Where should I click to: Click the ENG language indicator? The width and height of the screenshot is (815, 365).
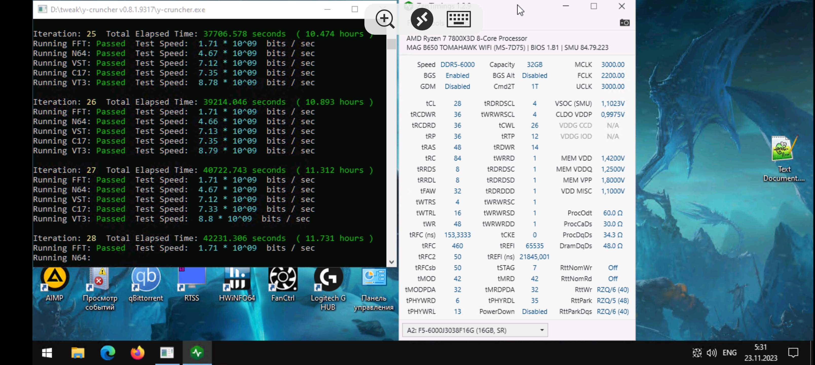click(729, 353)
